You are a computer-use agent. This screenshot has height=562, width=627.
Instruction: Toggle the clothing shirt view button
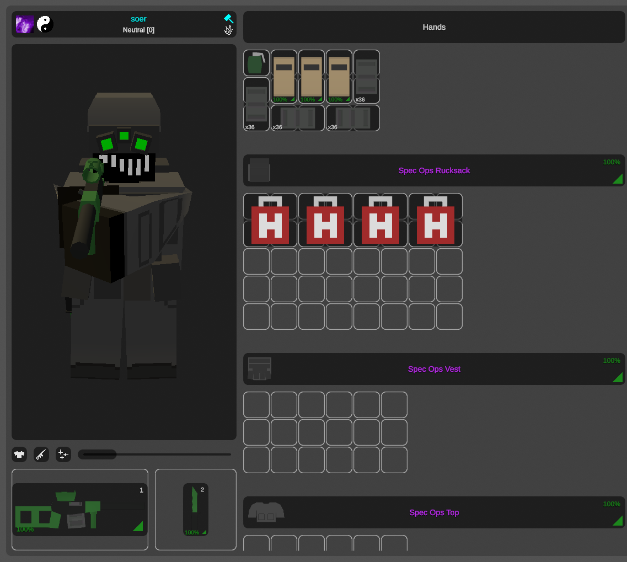coord(19,454)
